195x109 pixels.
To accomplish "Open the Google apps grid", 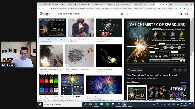I will (x=181, y=14).
